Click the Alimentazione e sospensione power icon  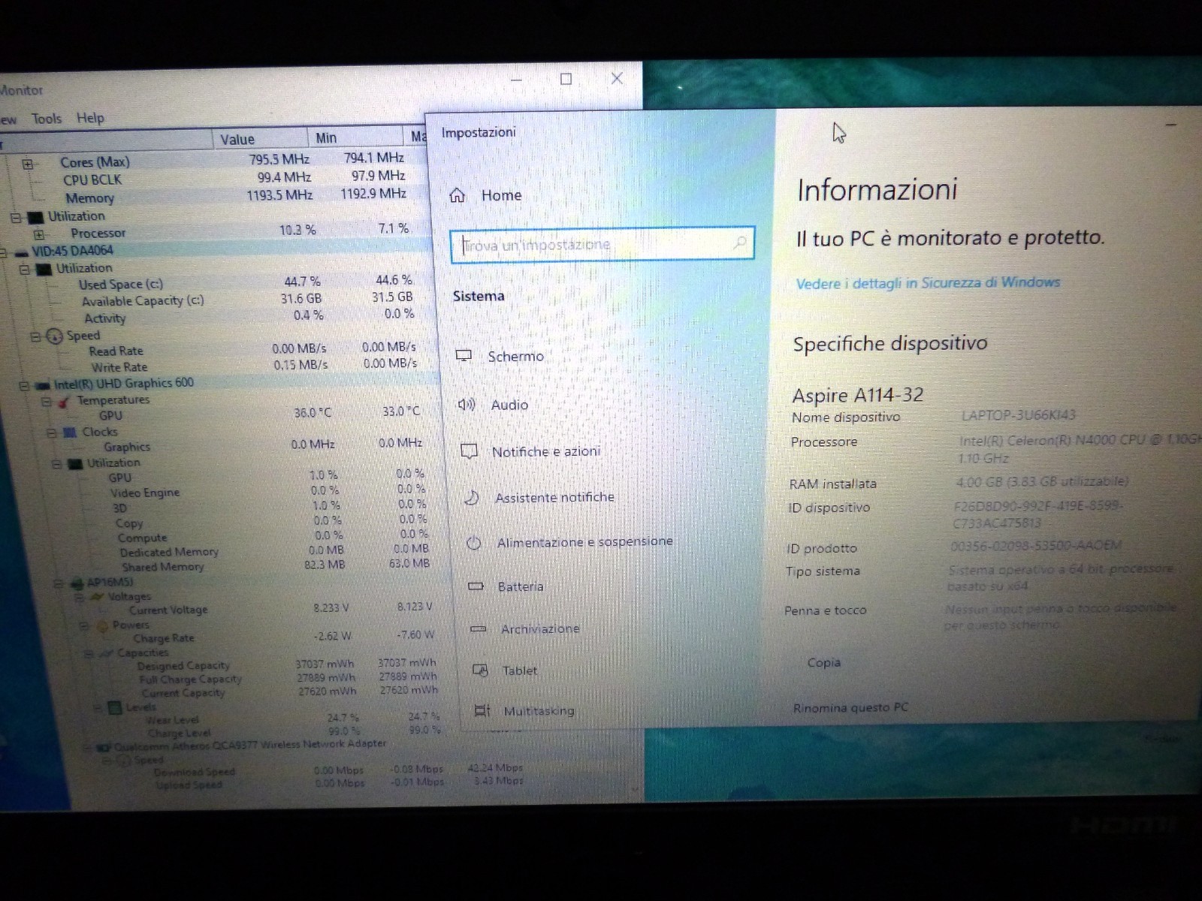[x=473, y=542]
